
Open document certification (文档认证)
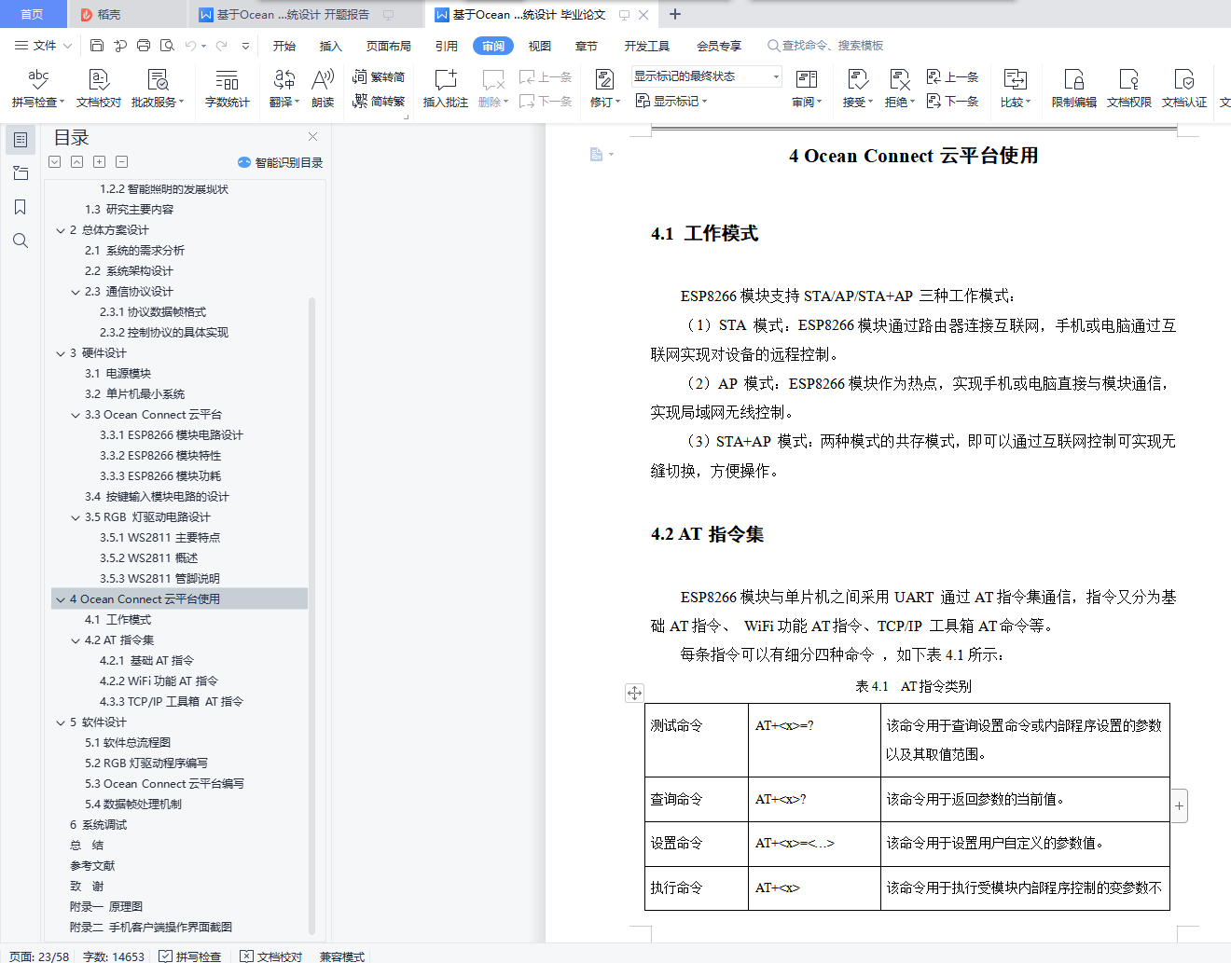[x=1183, y=89]
